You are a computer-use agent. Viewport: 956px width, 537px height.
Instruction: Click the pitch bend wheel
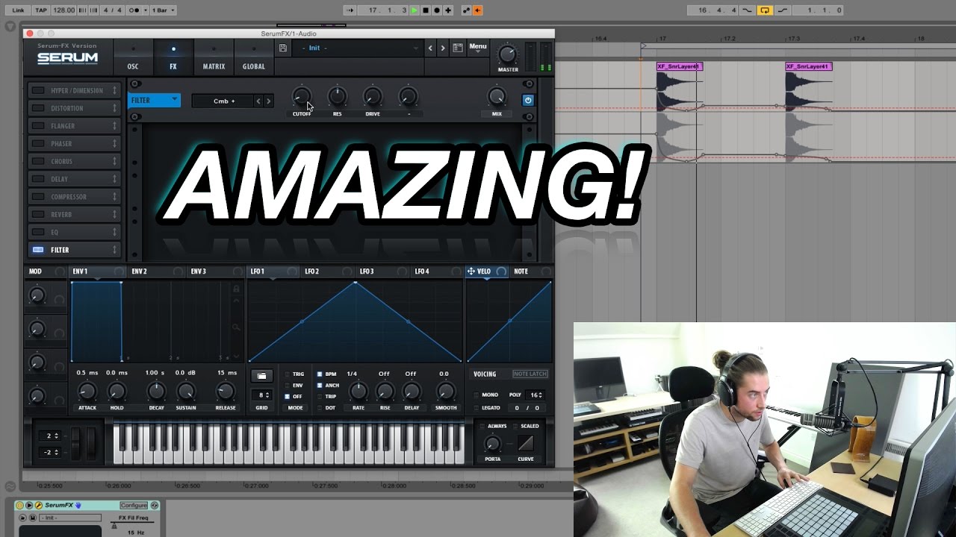coord(75,442)
